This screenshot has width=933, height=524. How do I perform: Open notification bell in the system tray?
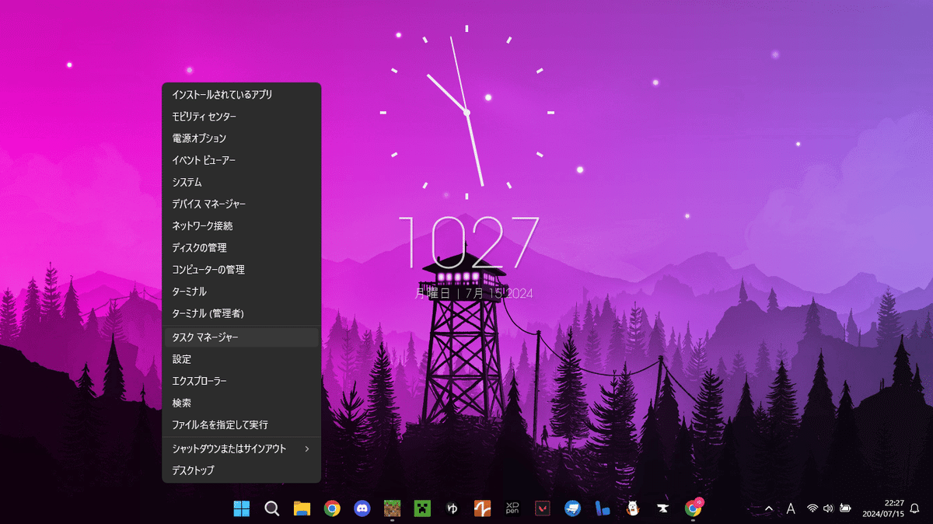point(914,508)
